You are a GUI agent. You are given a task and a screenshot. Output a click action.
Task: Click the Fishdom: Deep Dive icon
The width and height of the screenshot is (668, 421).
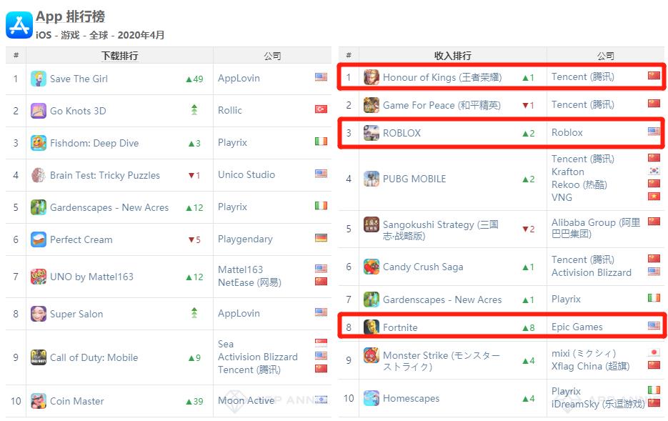pyautogui.click(x=39, y=143)
